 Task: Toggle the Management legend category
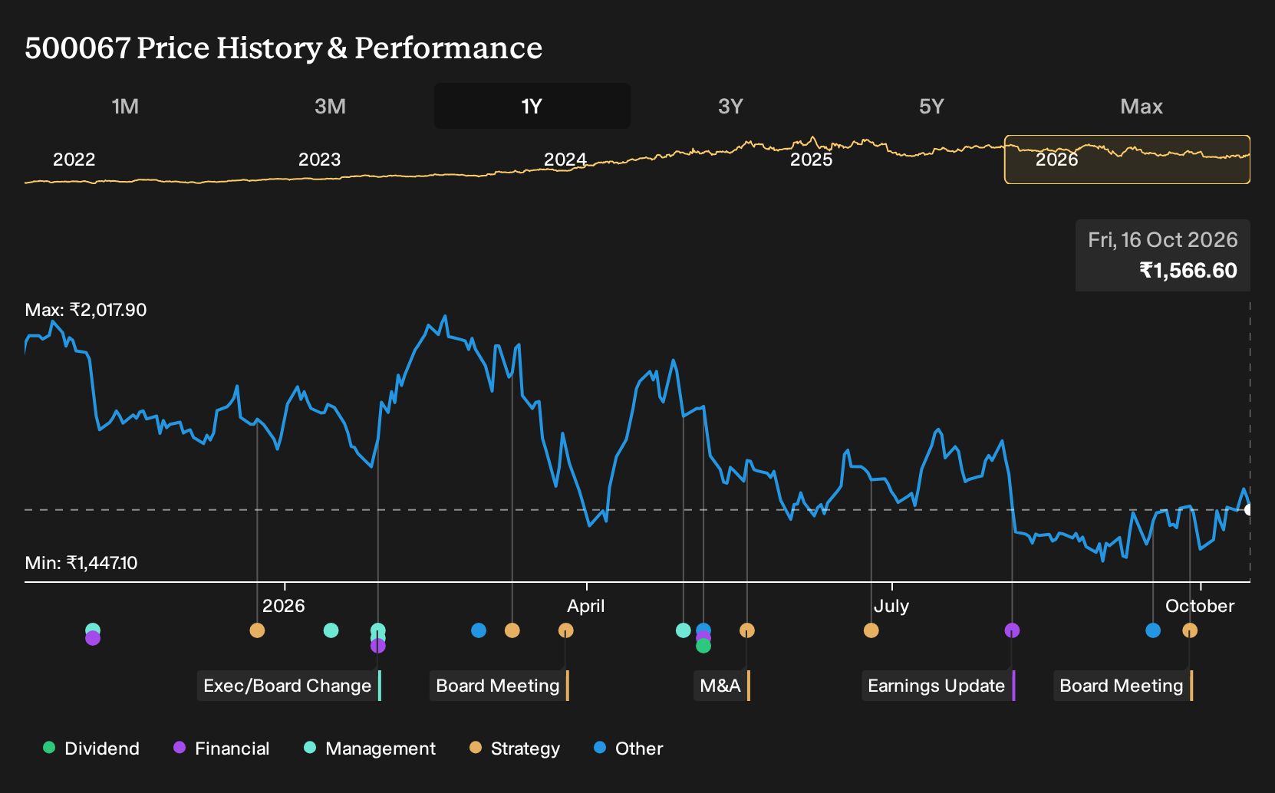(369, 749)
